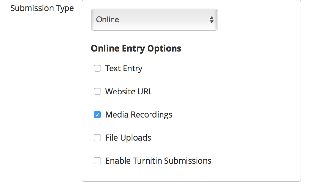Viewport: 324px width, 188px height.
Task: Click the "Text Entry" label text
Action: [124, 69]
